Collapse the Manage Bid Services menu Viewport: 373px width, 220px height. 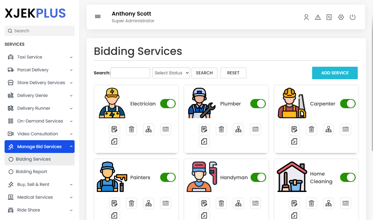39,146
